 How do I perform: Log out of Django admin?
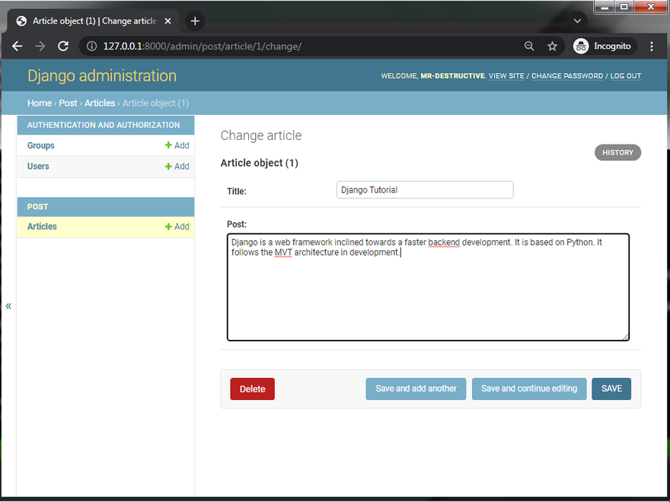click(x=625, y=76)
